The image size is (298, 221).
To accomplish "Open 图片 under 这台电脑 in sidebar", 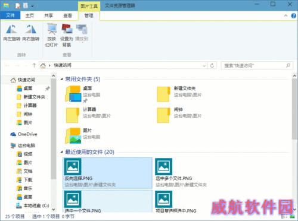I will [24, 163].
